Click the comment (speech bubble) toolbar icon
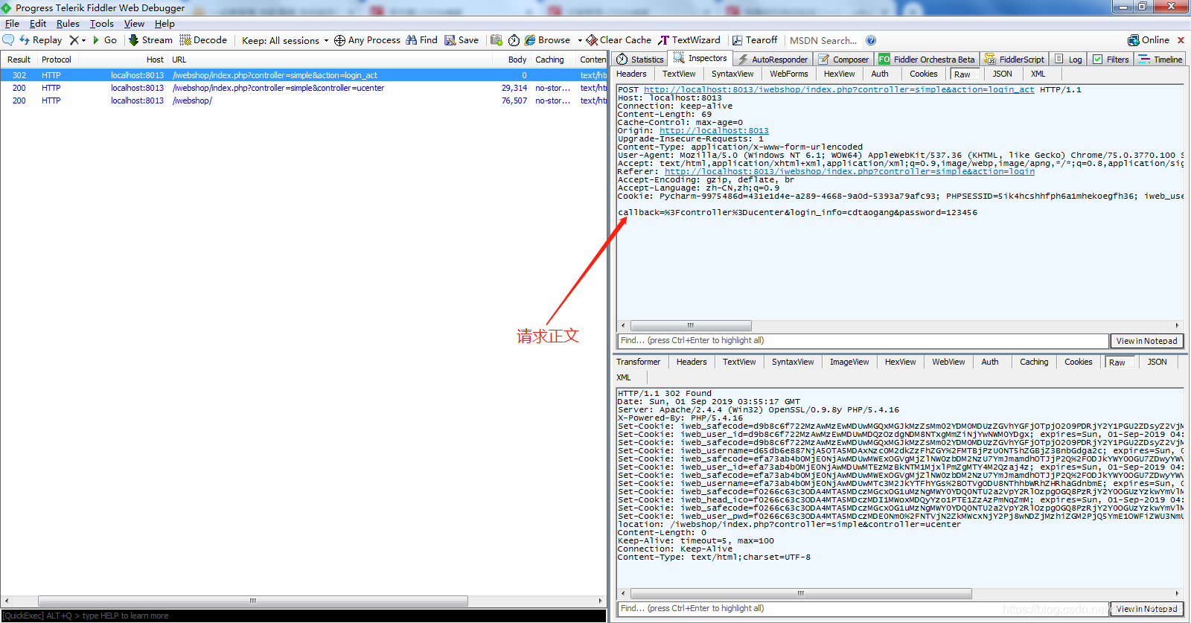Image resolution: width=1191 pixels, height=623 pixels. [8, 39]
